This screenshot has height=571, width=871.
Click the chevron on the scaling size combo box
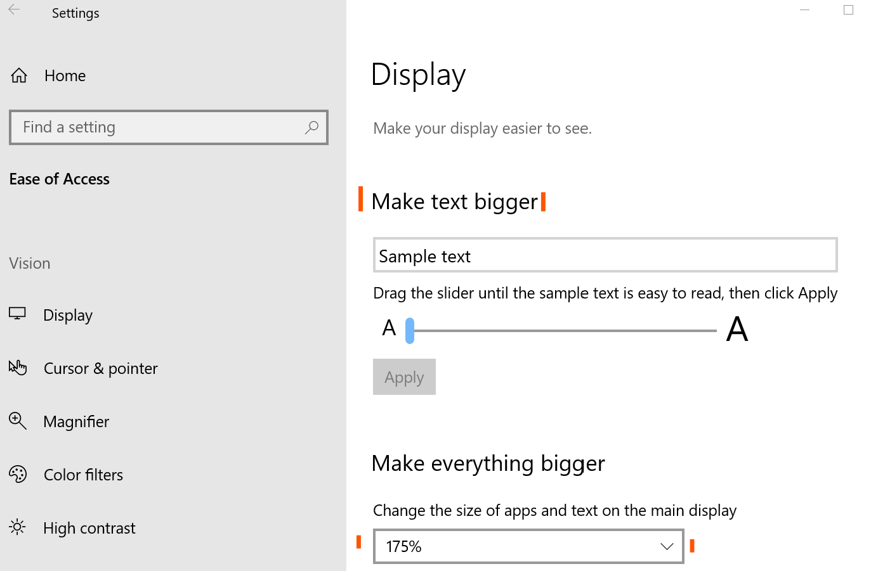click(666, 546)
